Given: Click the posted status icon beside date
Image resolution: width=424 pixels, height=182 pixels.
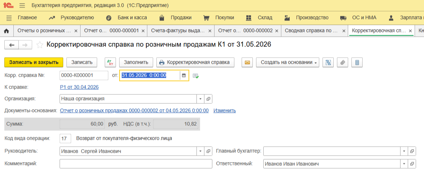Looking at the screenshot, I should point(196,76).
